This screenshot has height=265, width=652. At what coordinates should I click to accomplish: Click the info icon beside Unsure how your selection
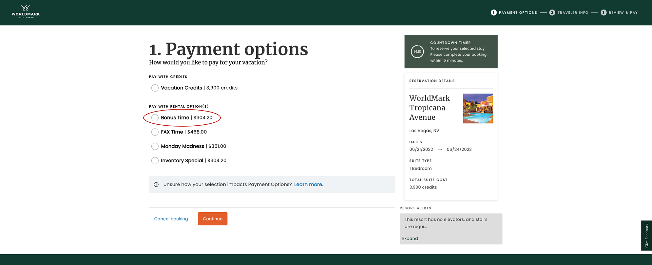[x=156, y=185]
